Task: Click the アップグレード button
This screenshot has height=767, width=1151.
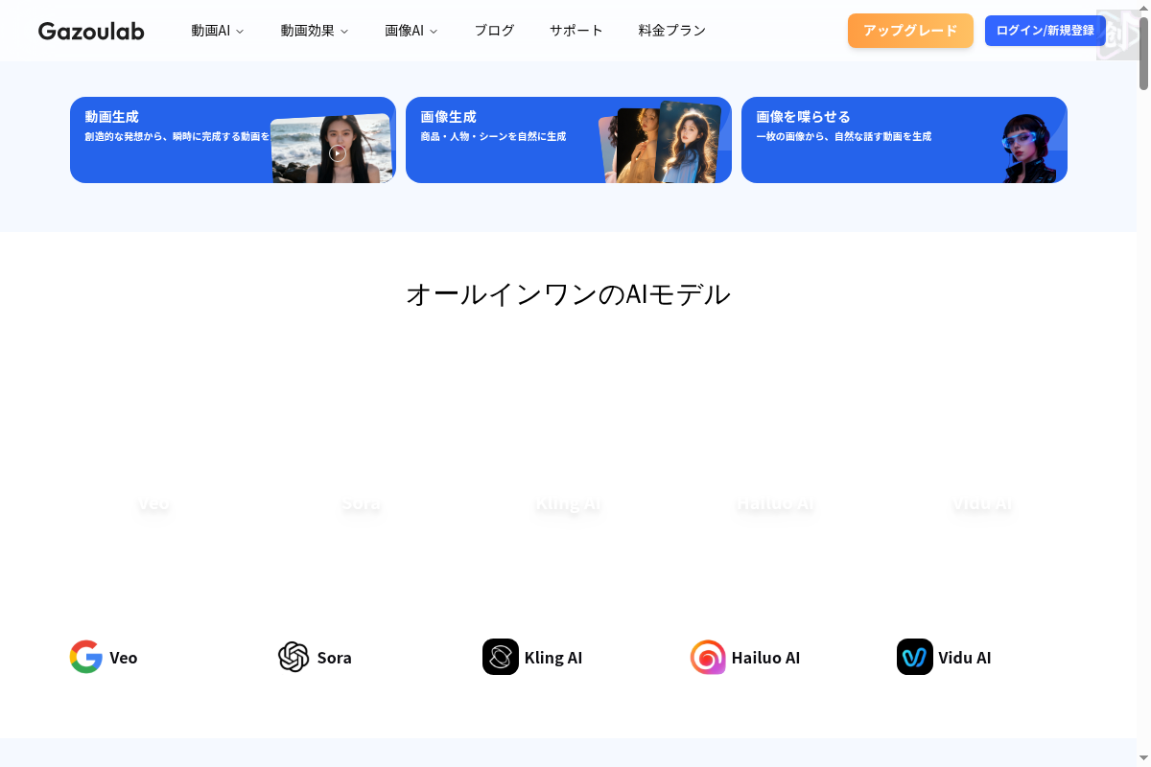Action: click(x=909, y=30)
